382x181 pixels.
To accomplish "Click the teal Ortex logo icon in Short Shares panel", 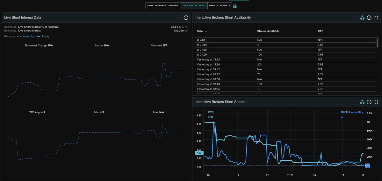I will click(362, 102).
